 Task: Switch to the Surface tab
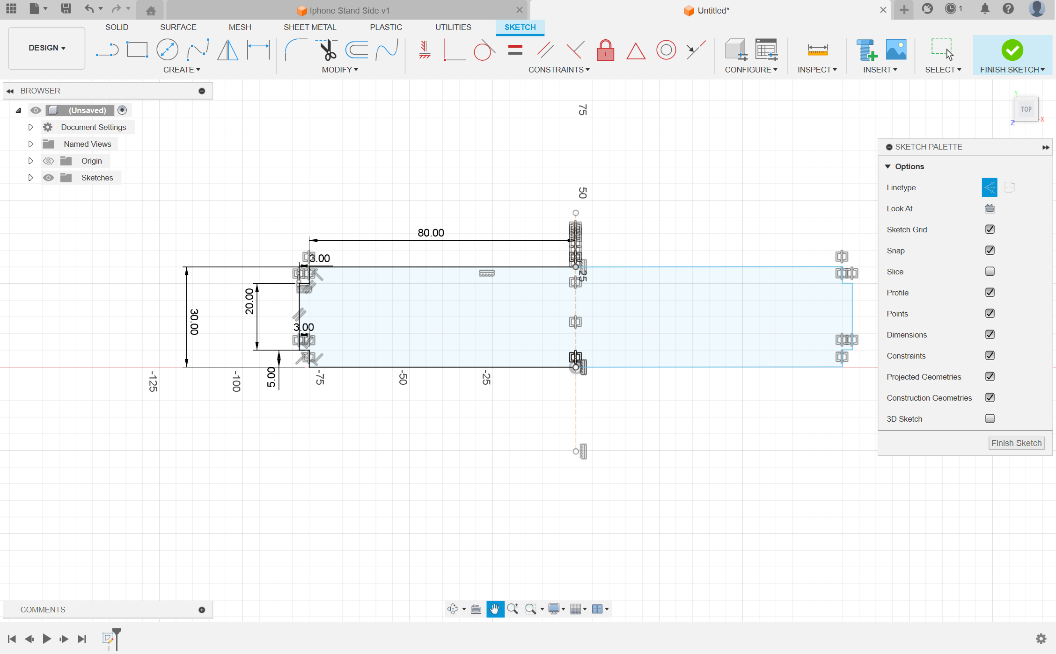click(177, 26)
